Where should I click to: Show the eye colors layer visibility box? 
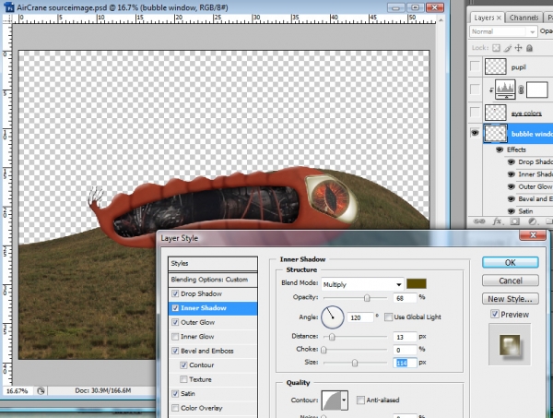[x=475, y=113]
